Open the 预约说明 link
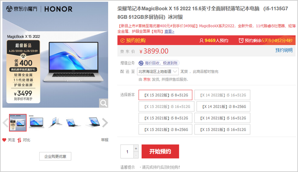 (284, 50)
